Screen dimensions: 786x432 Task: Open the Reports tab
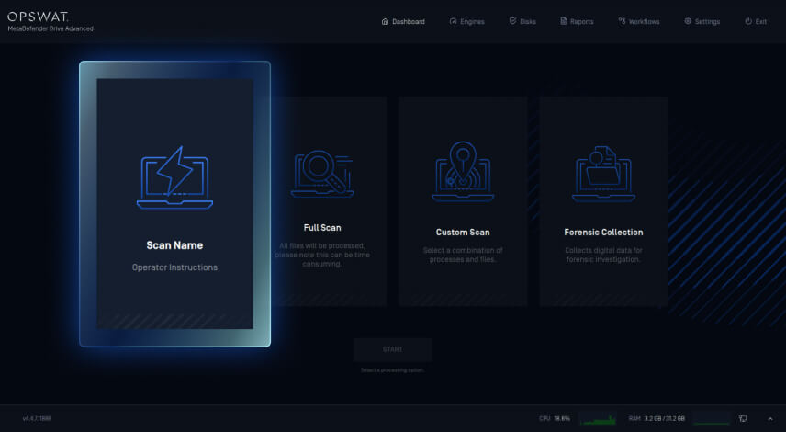[577, 21]
